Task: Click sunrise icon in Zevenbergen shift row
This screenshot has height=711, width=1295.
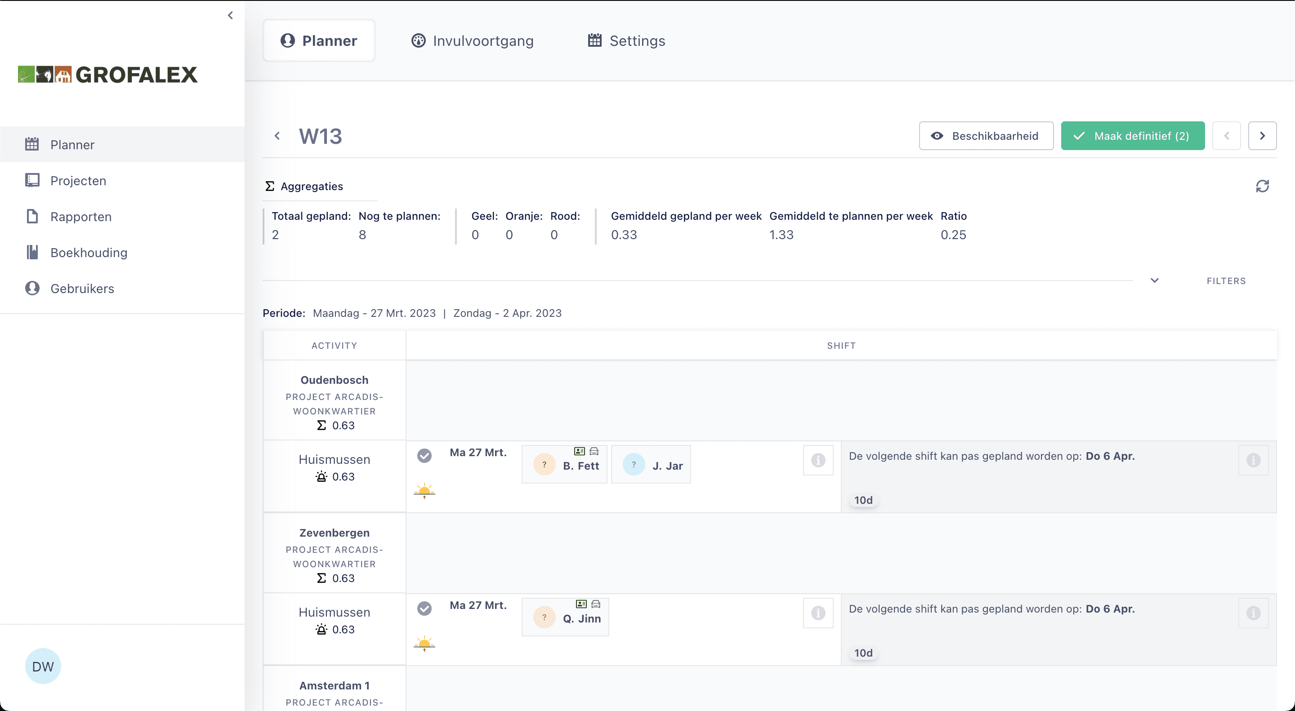Action: tap(424, 643)
